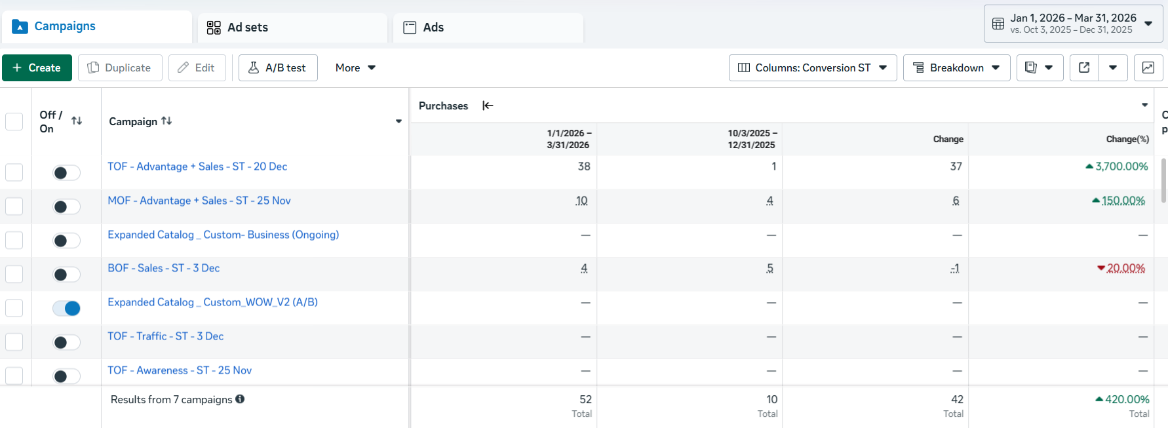Viewport: 1168px width, 428px height.
Task: Select all campaigns header checkbox
Action: pyautogui.click(x=14, y=121)
